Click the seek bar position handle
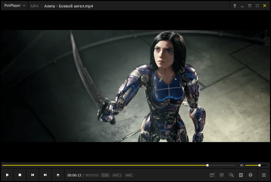The height and width of the screenshot is (182, 271). coord(207,165)
